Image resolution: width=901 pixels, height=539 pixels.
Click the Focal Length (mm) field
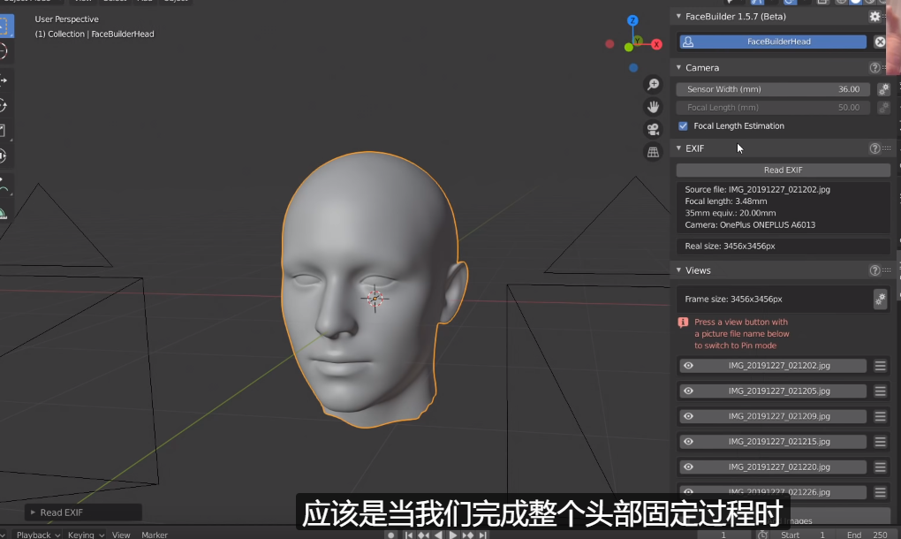[x=773, y=108]
